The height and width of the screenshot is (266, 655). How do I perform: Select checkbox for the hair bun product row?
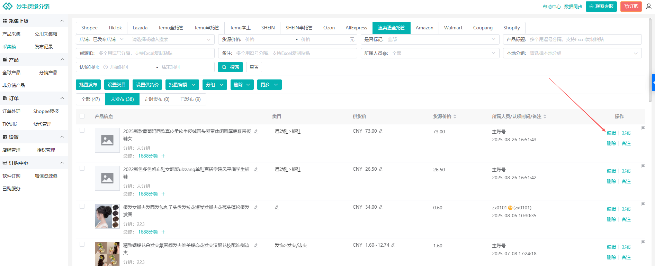click(82, 207)
